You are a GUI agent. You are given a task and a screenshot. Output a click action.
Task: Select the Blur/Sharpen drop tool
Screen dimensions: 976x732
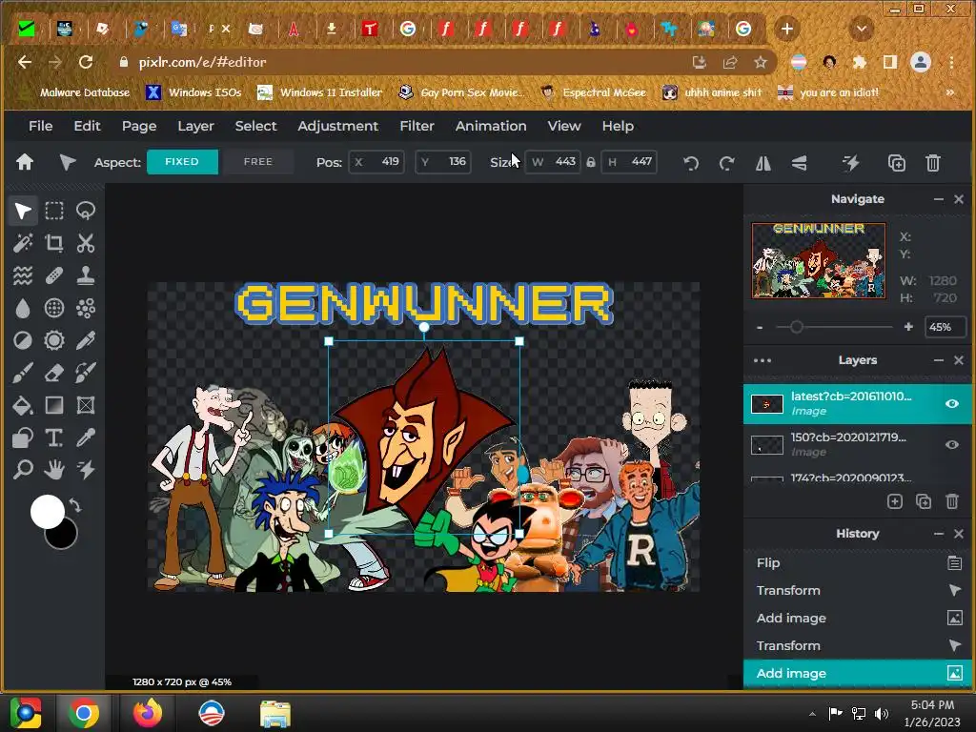pyautogui.click(x=23, y=308)
